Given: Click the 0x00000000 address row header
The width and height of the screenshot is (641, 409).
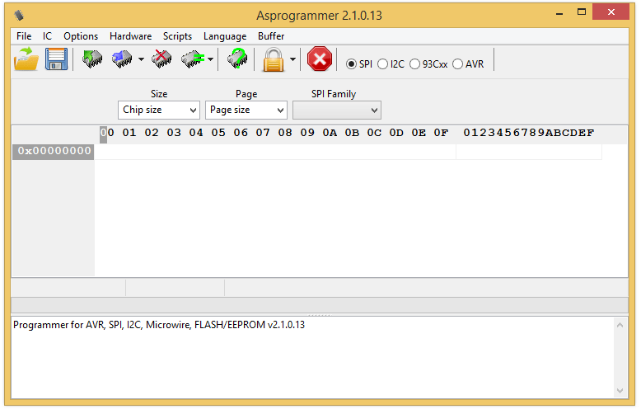Looking at the screenshot, I should [x=54, y=152].
